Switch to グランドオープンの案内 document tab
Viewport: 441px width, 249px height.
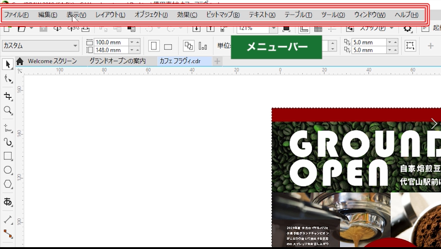pos(118,61)
